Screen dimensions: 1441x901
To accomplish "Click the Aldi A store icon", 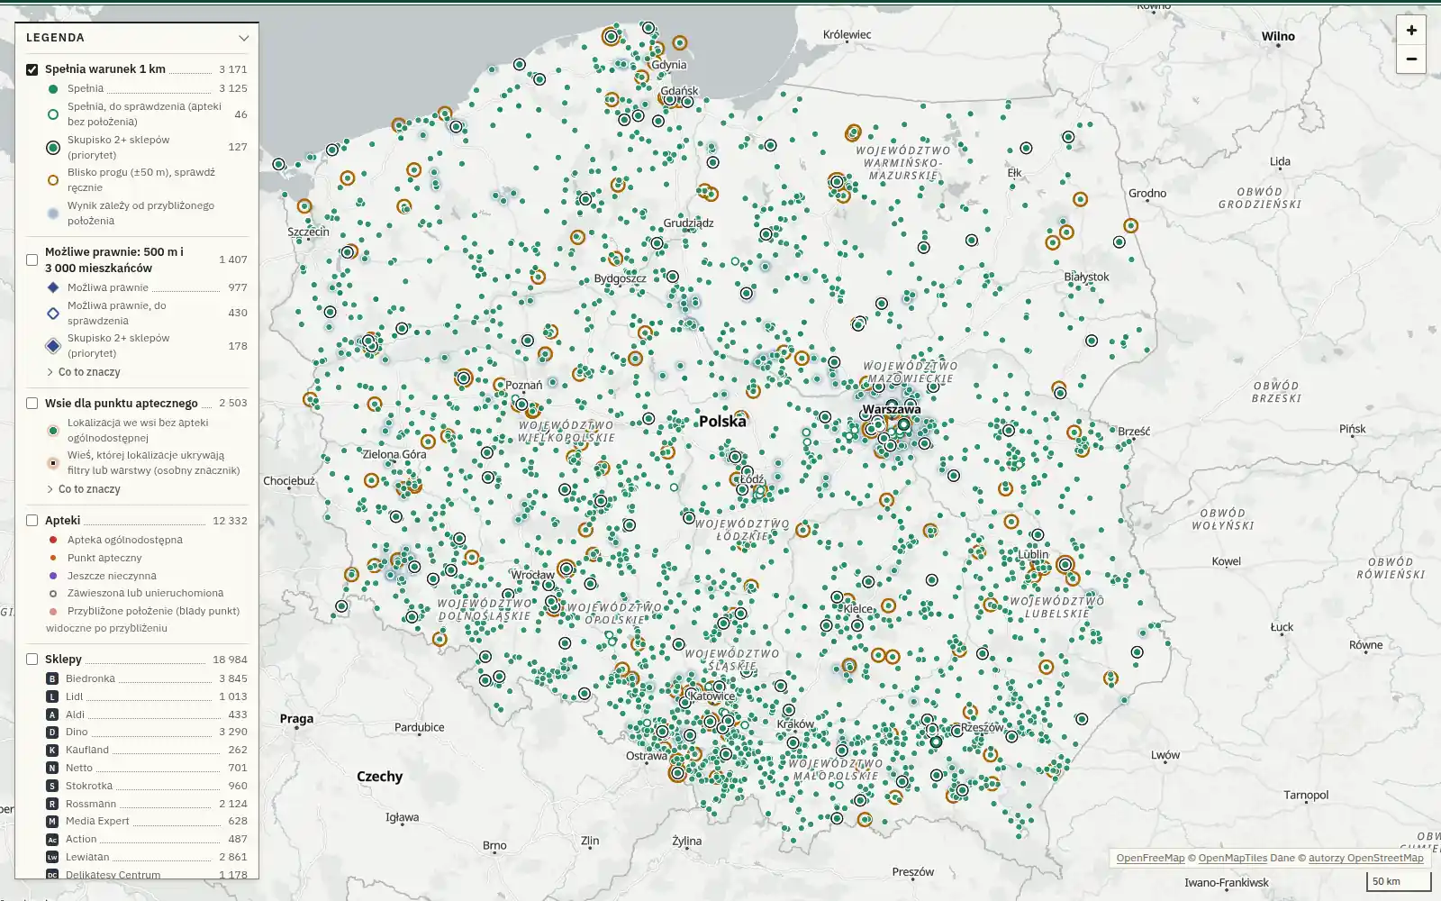I will click(52, 714).
